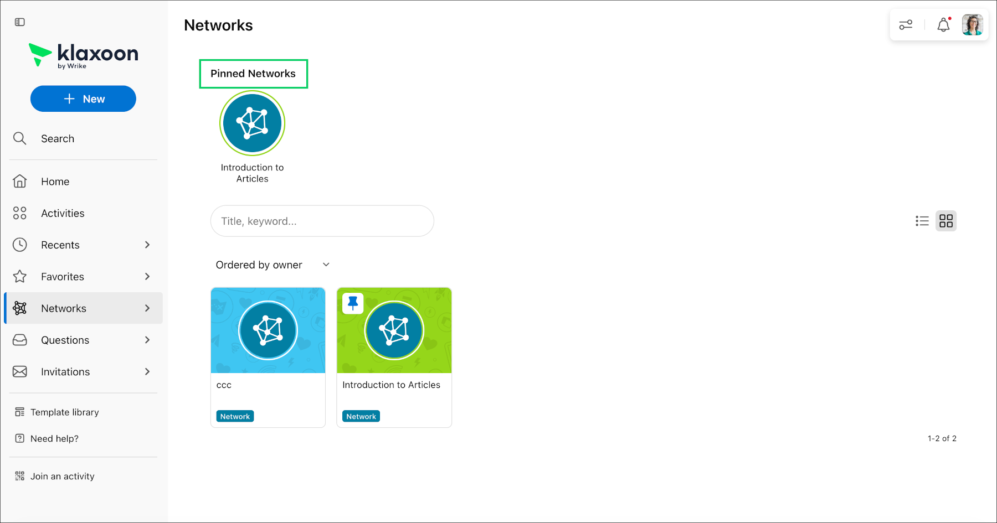Expand the Favorites chevron
The height and width of the screenshot is (523, 997).
[147, 276]
